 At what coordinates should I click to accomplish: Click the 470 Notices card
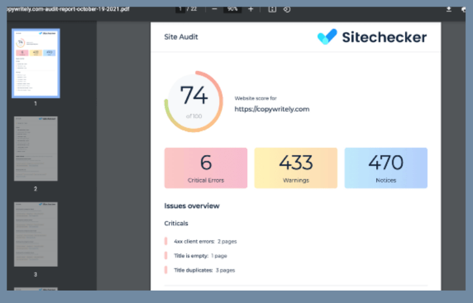[x=386, y=168]
